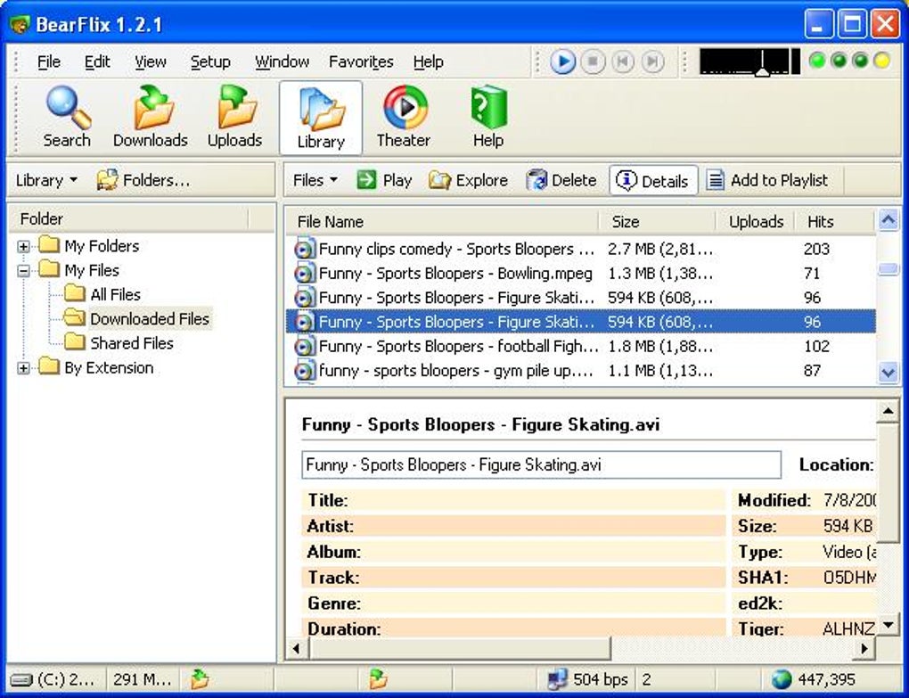The height and width of the screenshot is (698, 909).
Task: Click the first green connection status light
Action: tap(817, 61)
